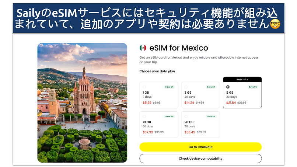Click the Mexico cityscape photo
Viewport: 297px width, 167px height.
tap(82, 103)
